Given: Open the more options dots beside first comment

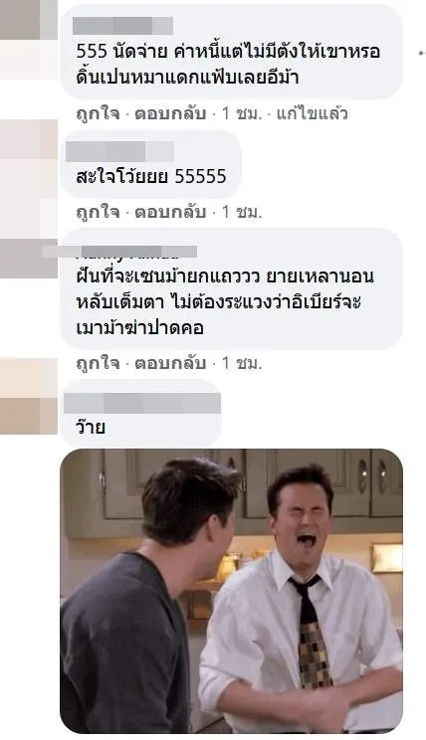Looking at the screenshot, I should (x=422, y=53).
